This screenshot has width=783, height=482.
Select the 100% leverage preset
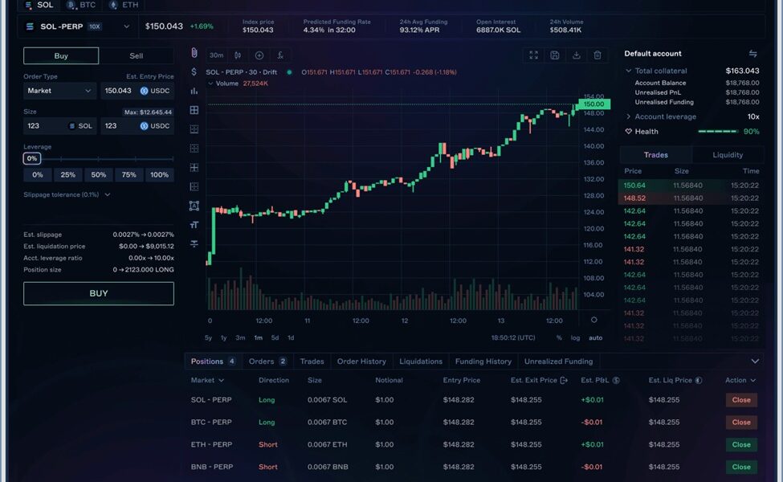157,174
